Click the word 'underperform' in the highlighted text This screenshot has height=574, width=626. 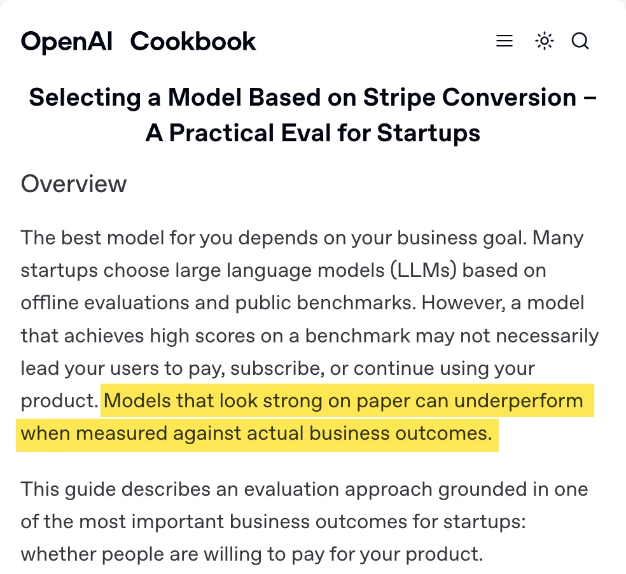pyautogui.click(x=518, y=401)
